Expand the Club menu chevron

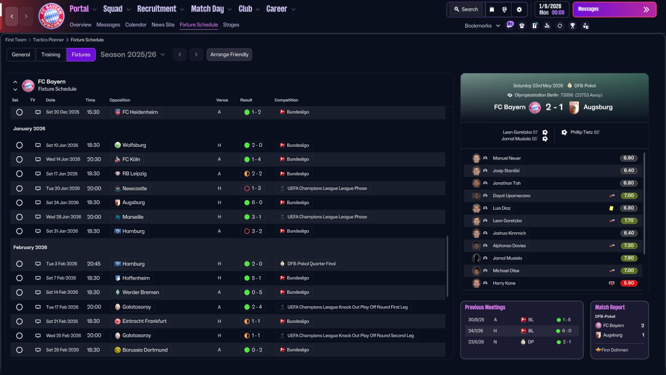258,9
